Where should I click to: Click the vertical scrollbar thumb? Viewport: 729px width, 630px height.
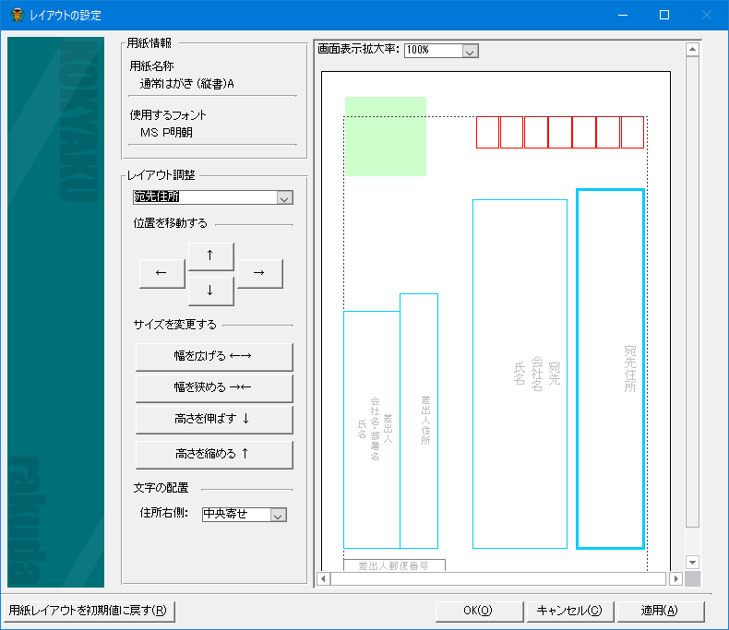[692, 291]
